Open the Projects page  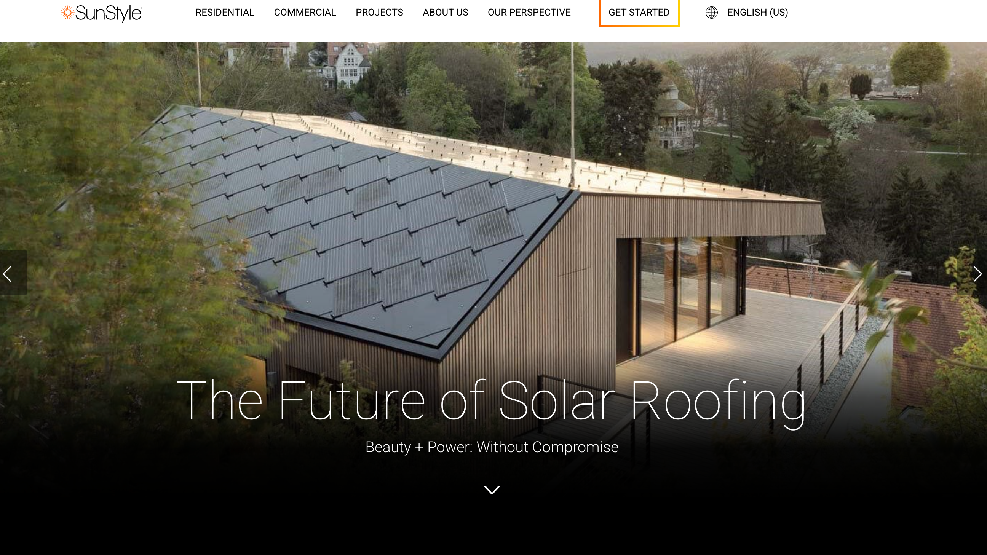coord(379,13)
